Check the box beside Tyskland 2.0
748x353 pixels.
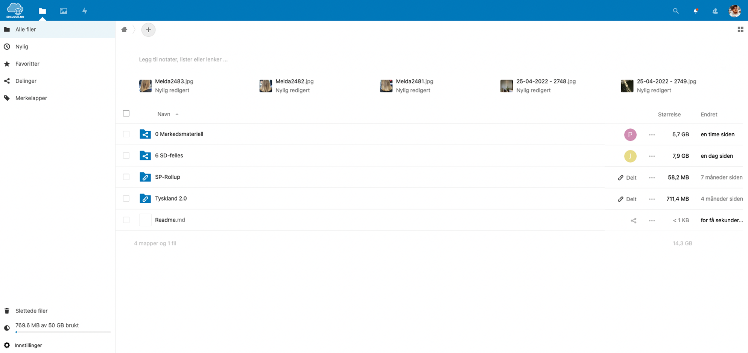(126, 198)
